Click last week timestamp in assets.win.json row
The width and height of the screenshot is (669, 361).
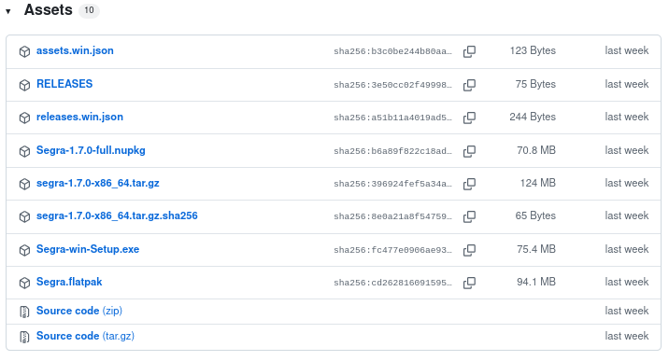pos(627,50)
